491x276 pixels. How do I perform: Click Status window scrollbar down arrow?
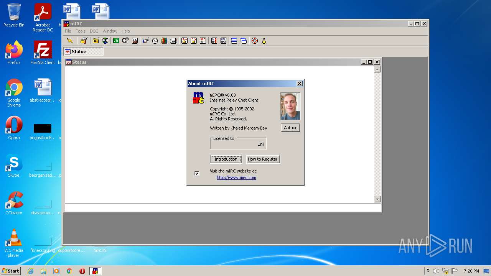click(x=377, y=199)
